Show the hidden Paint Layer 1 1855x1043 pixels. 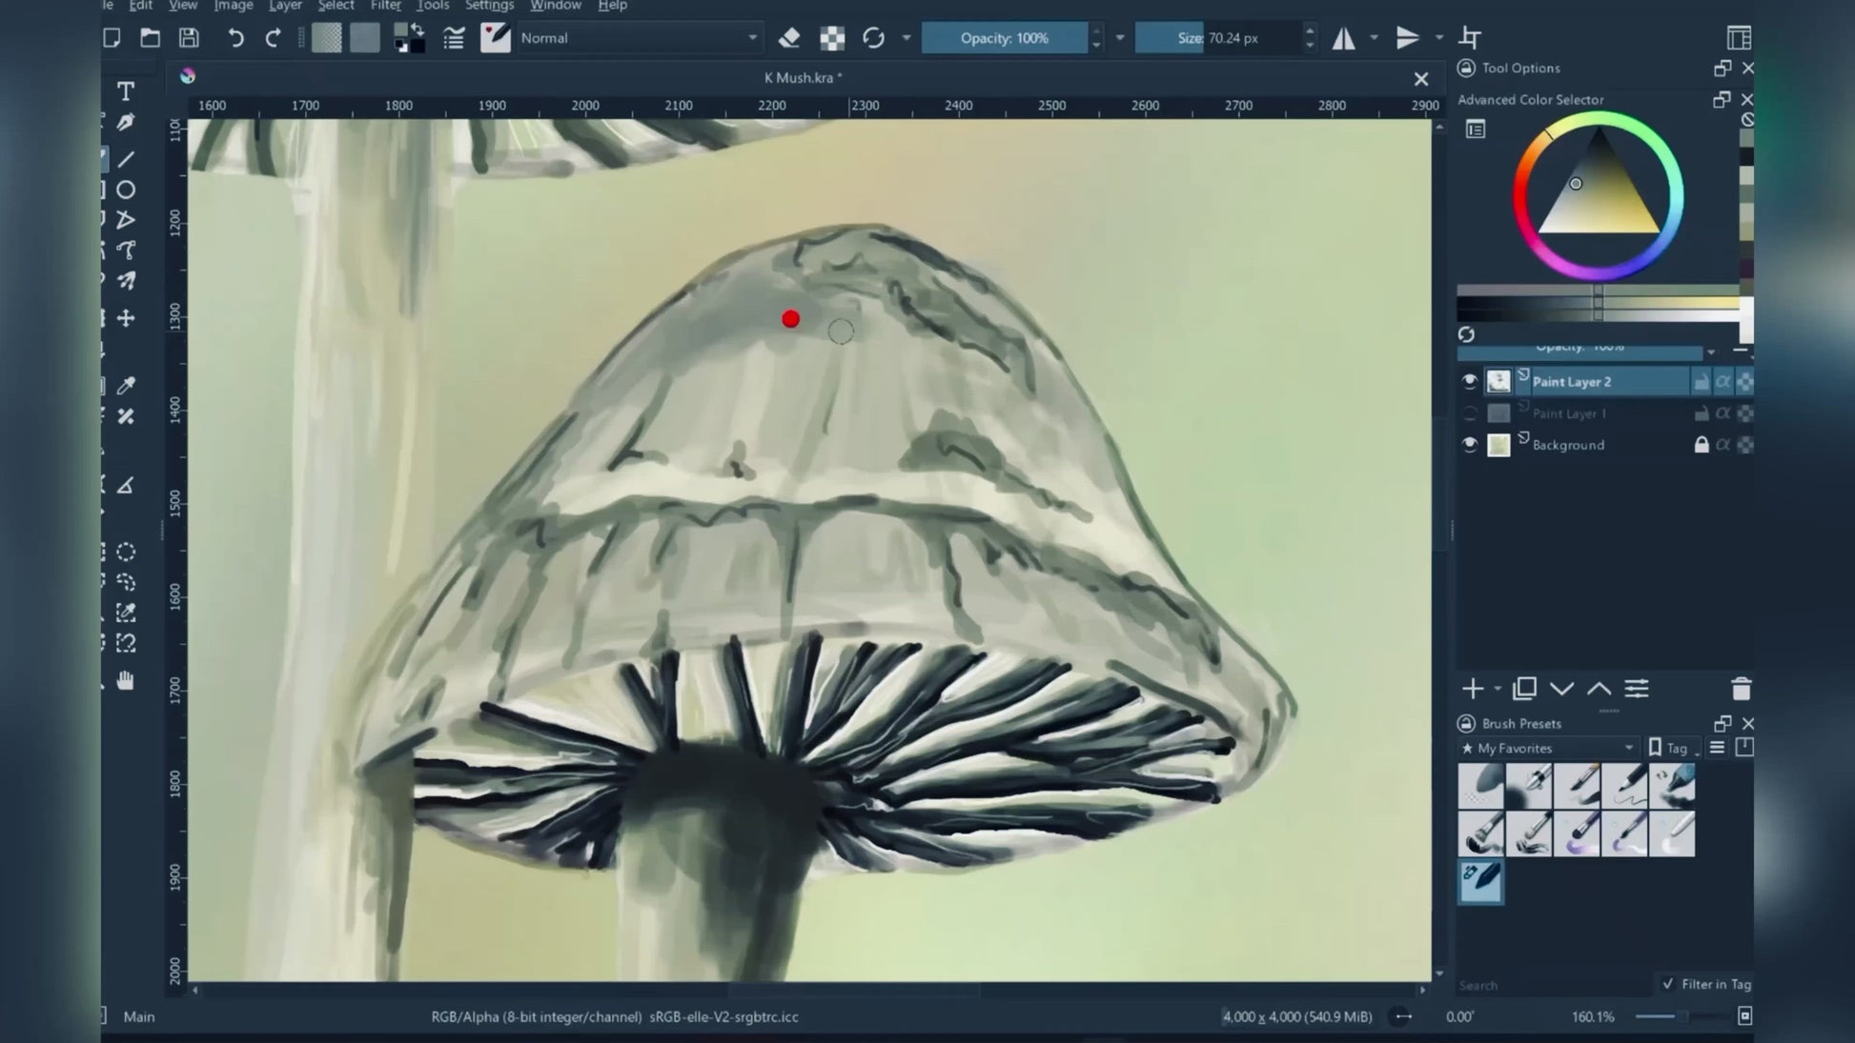(x=1469, y=413)
